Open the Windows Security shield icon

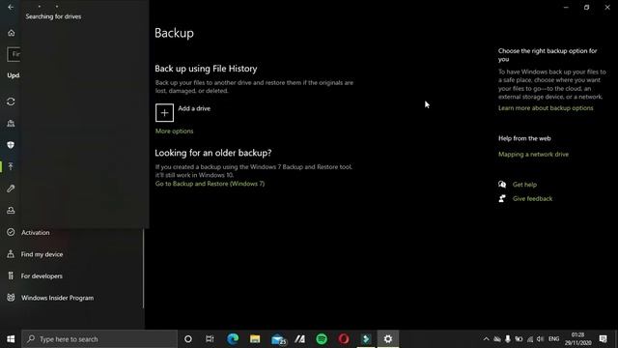11,145
